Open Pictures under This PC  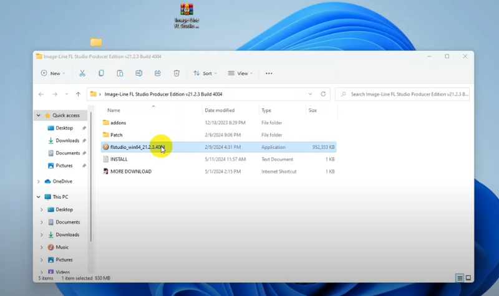pos(64,260)
